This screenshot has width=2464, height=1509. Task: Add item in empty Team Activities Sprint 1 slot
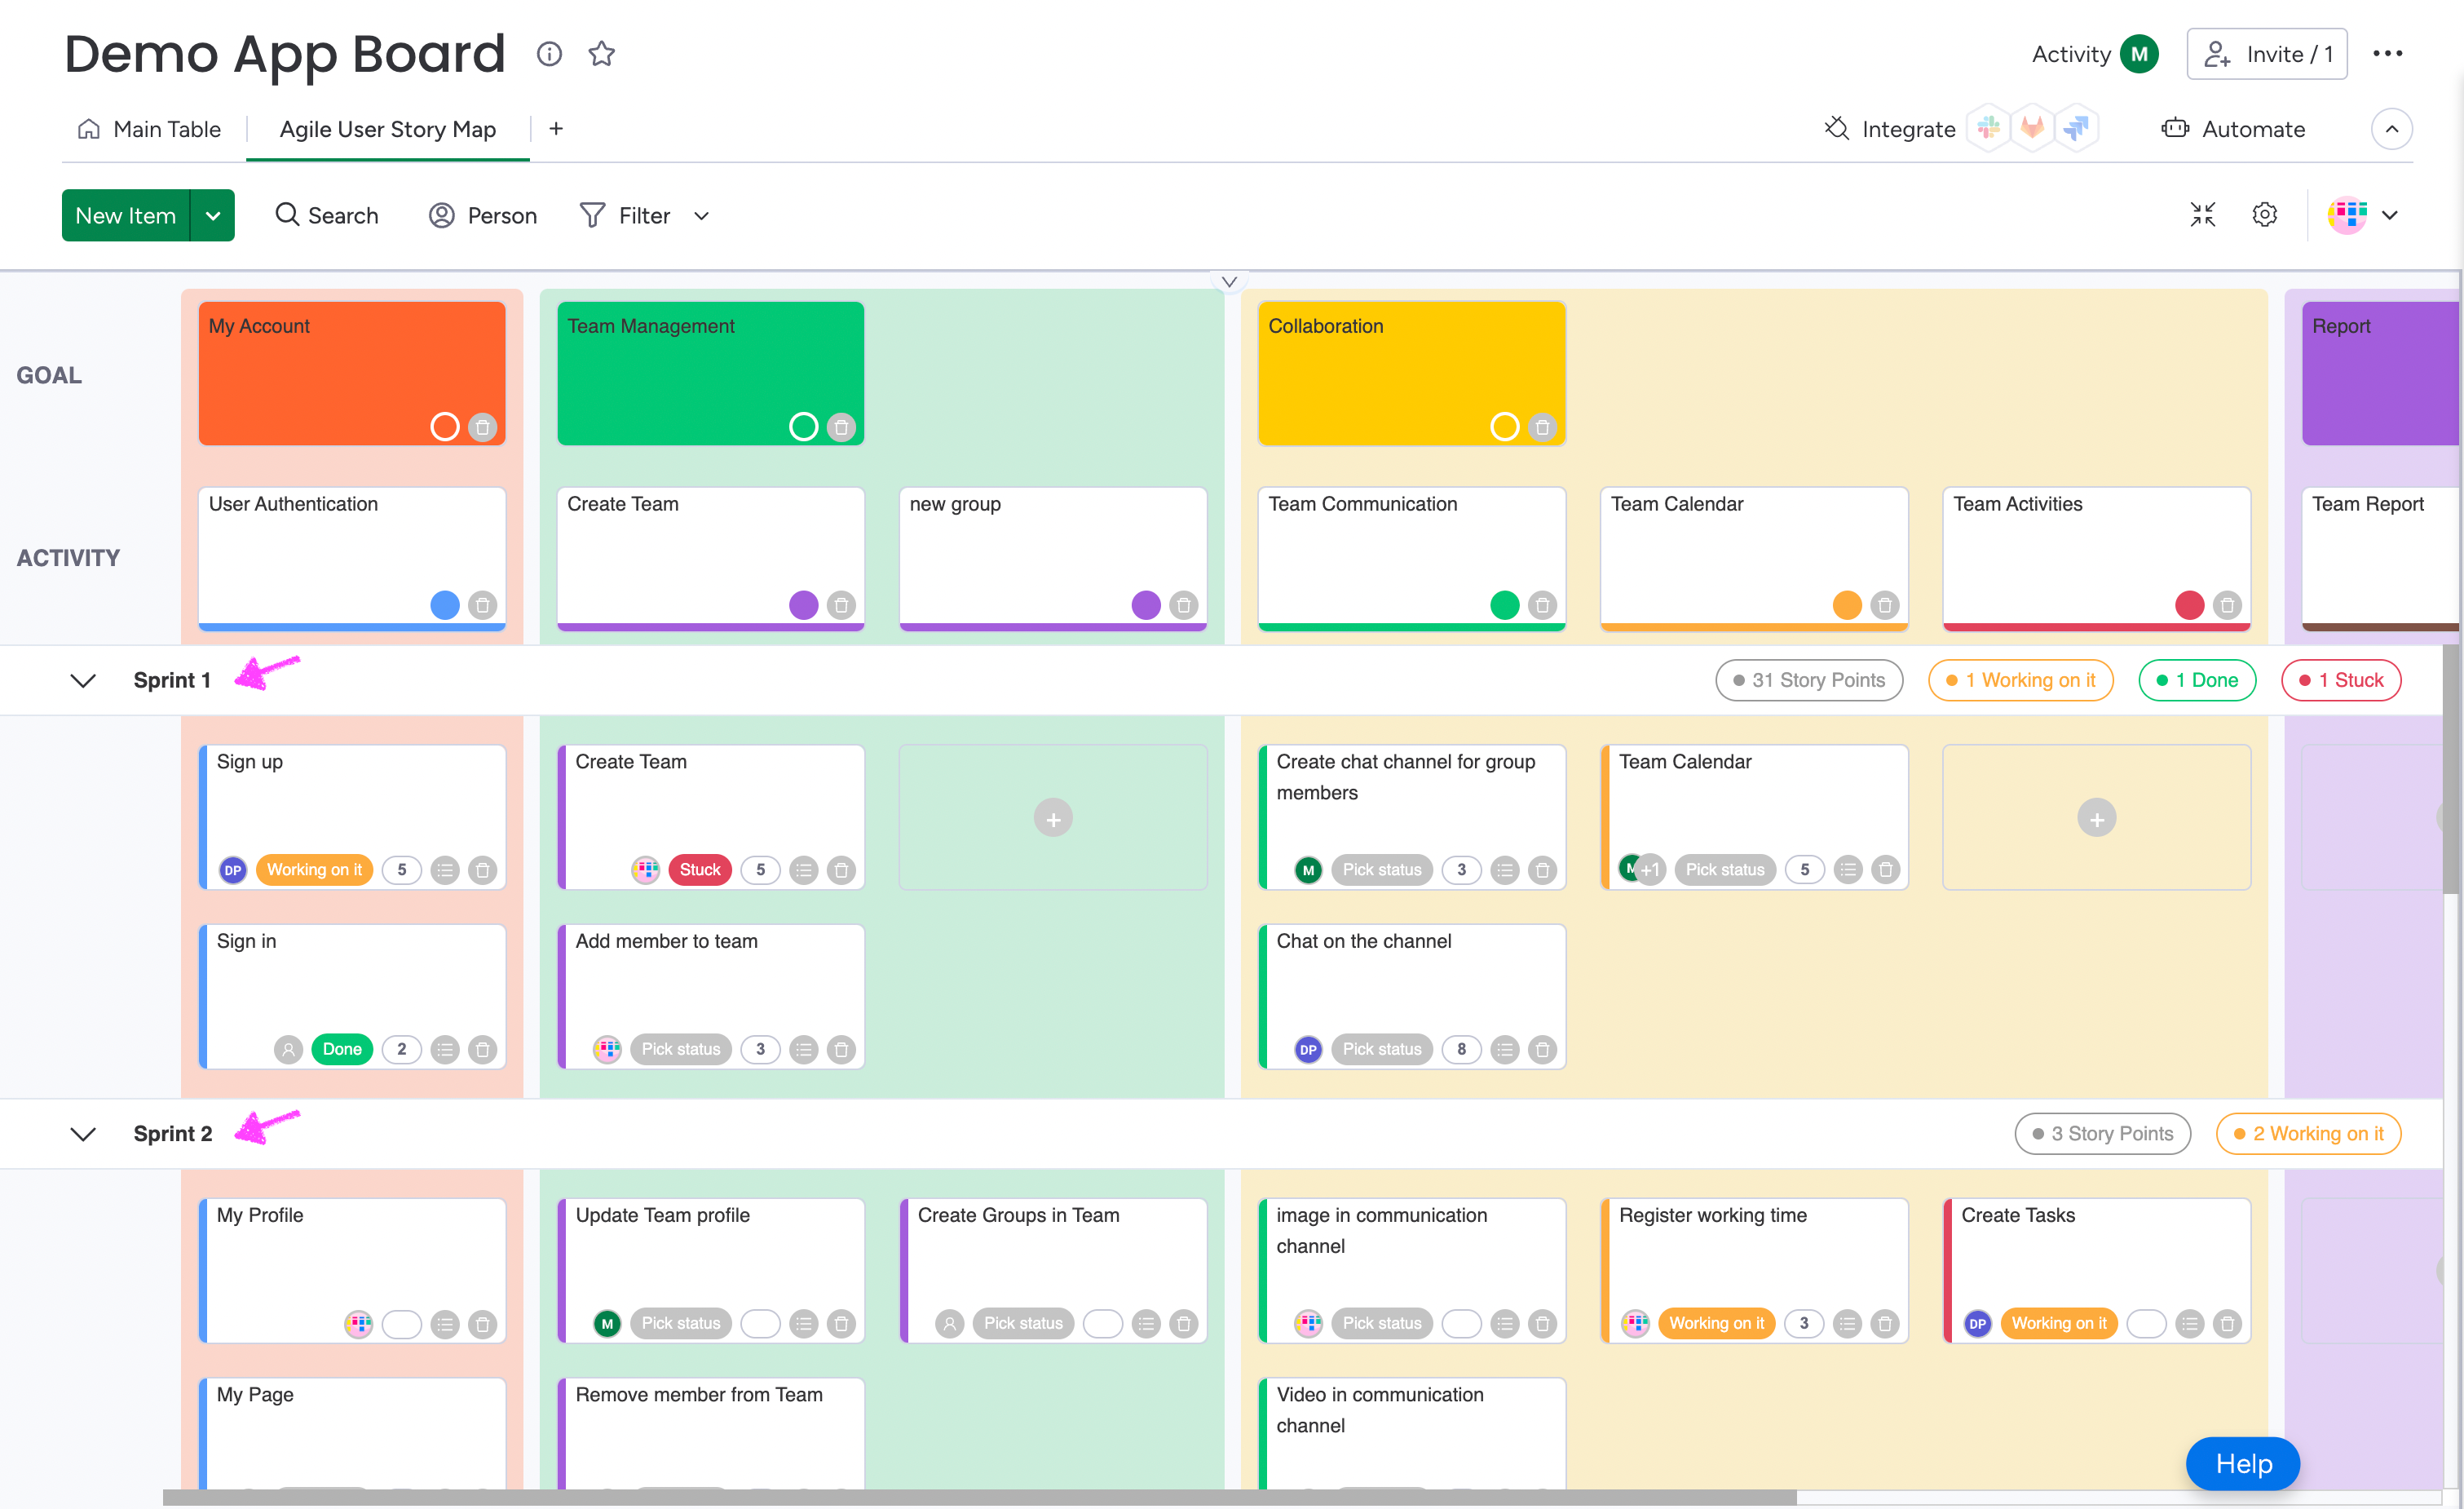point(2096,819)
